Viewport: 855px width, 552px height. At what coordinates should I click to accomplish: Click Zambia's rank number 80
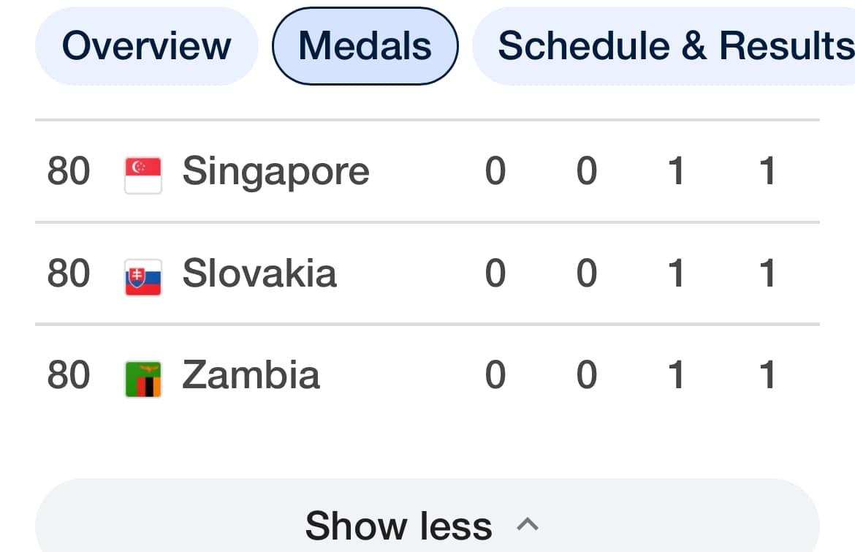click(x=69, y=375)
